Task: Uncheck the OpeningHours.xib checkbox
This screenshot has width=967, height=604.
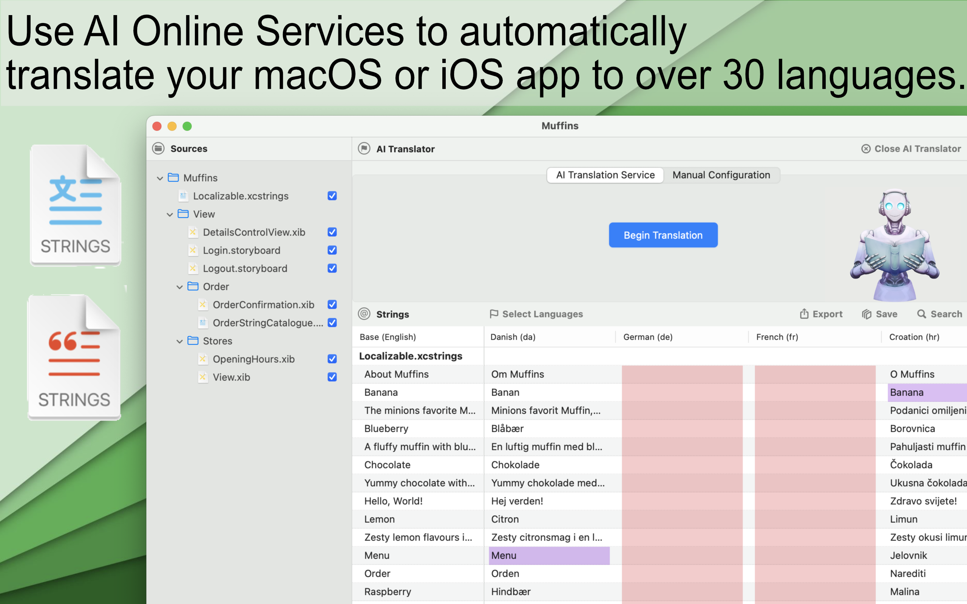Action: pos(332,359)
